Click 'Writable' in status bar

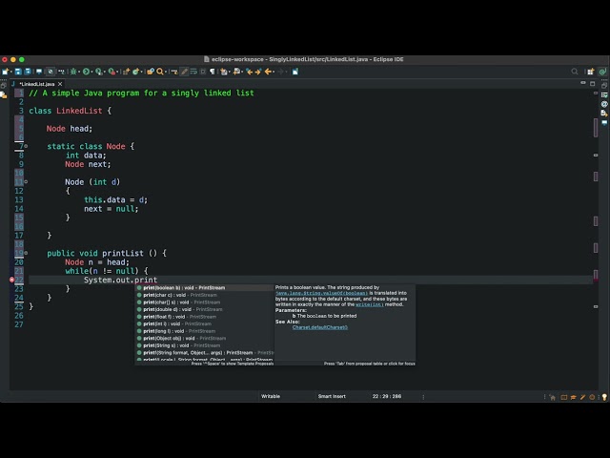click(x=271, y=396)
